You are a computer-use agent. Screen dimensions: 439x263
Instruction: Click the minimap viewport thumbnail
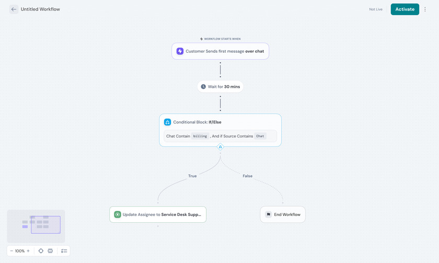click(x=45, y=225)
